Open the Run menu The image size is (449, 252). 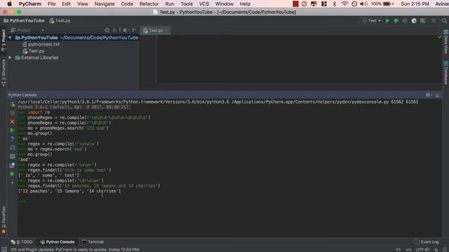[170, 4]
